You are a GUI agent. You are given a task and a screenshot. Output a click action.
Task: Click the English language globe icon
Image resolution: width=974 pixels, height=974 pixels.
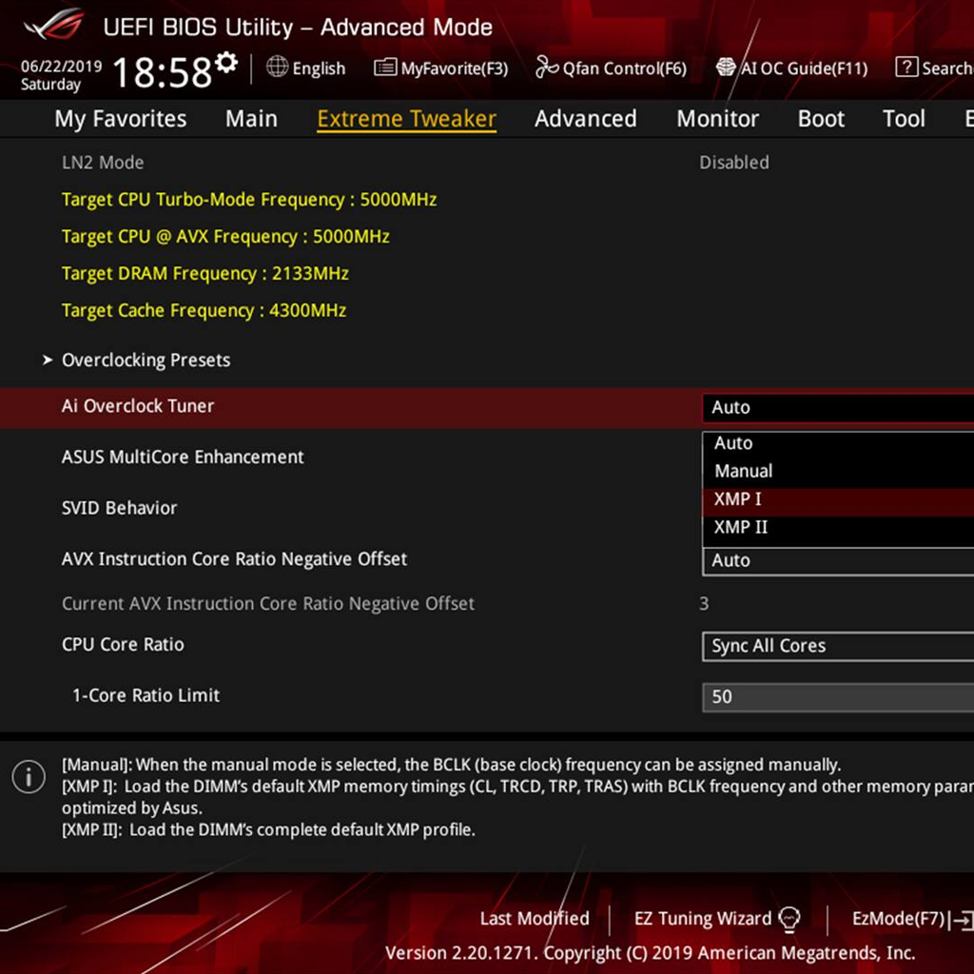(275, 68)
